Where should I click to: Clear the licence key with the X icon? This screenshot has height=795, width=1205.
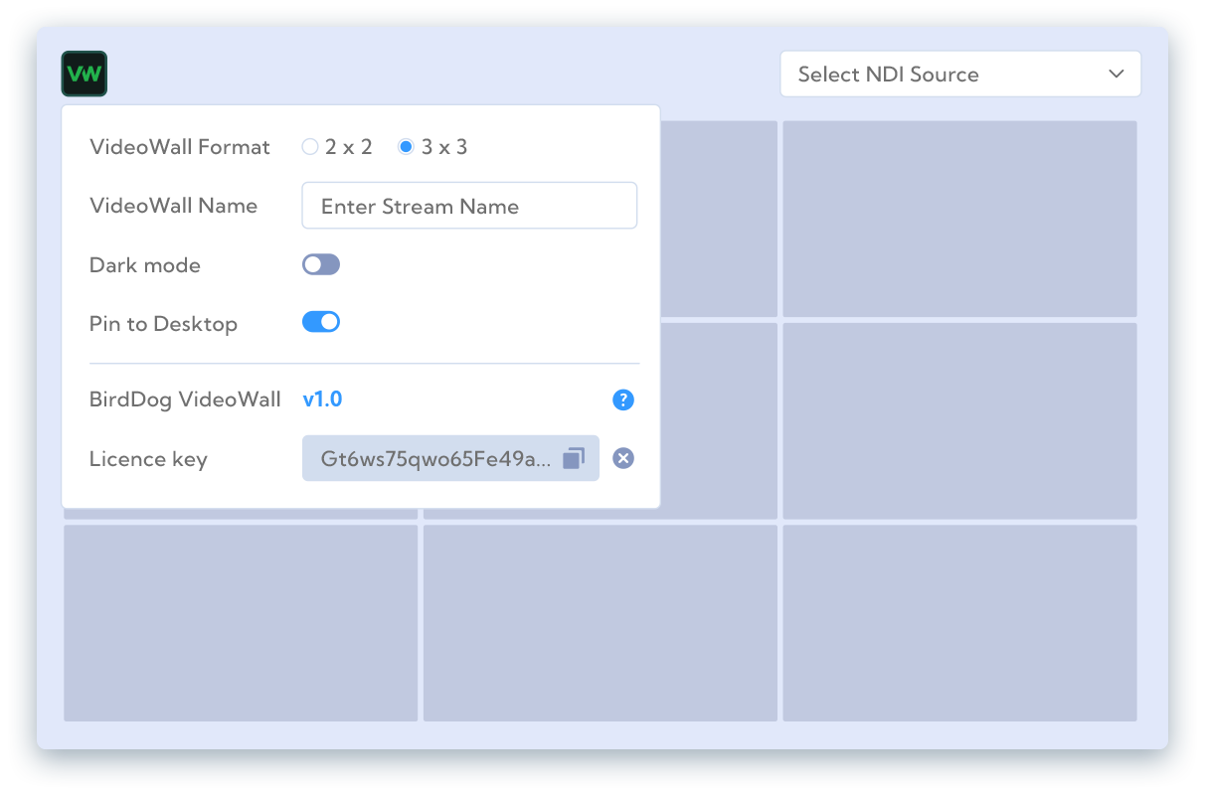pyautogui.click(x=623, y=458)
